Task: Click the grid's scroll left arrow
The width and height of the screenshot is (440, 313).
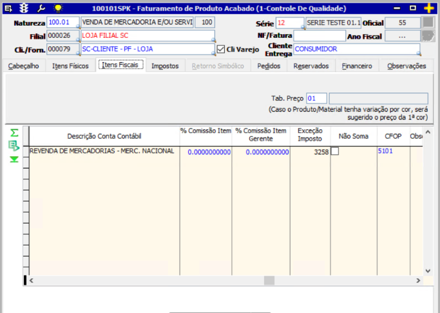Action: tap(31, 280)
